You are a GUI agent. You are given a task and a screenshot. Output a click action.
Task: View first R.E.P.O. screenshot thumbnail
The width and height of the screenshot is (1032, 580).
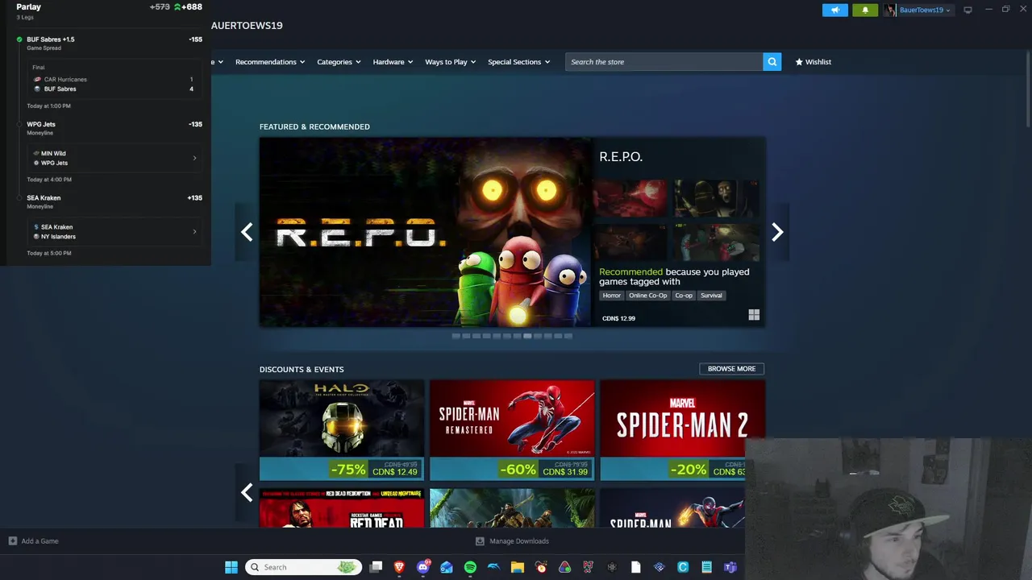point(630,198)
